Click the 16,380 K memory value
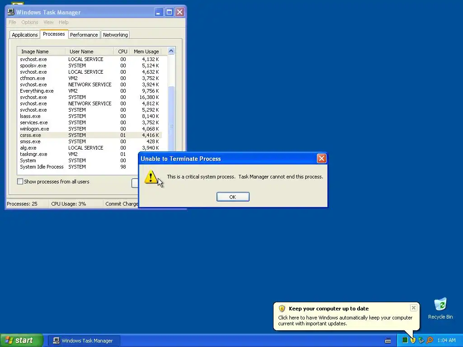The width and height of the screenshot is (463, 347). (x=149, y=97)
